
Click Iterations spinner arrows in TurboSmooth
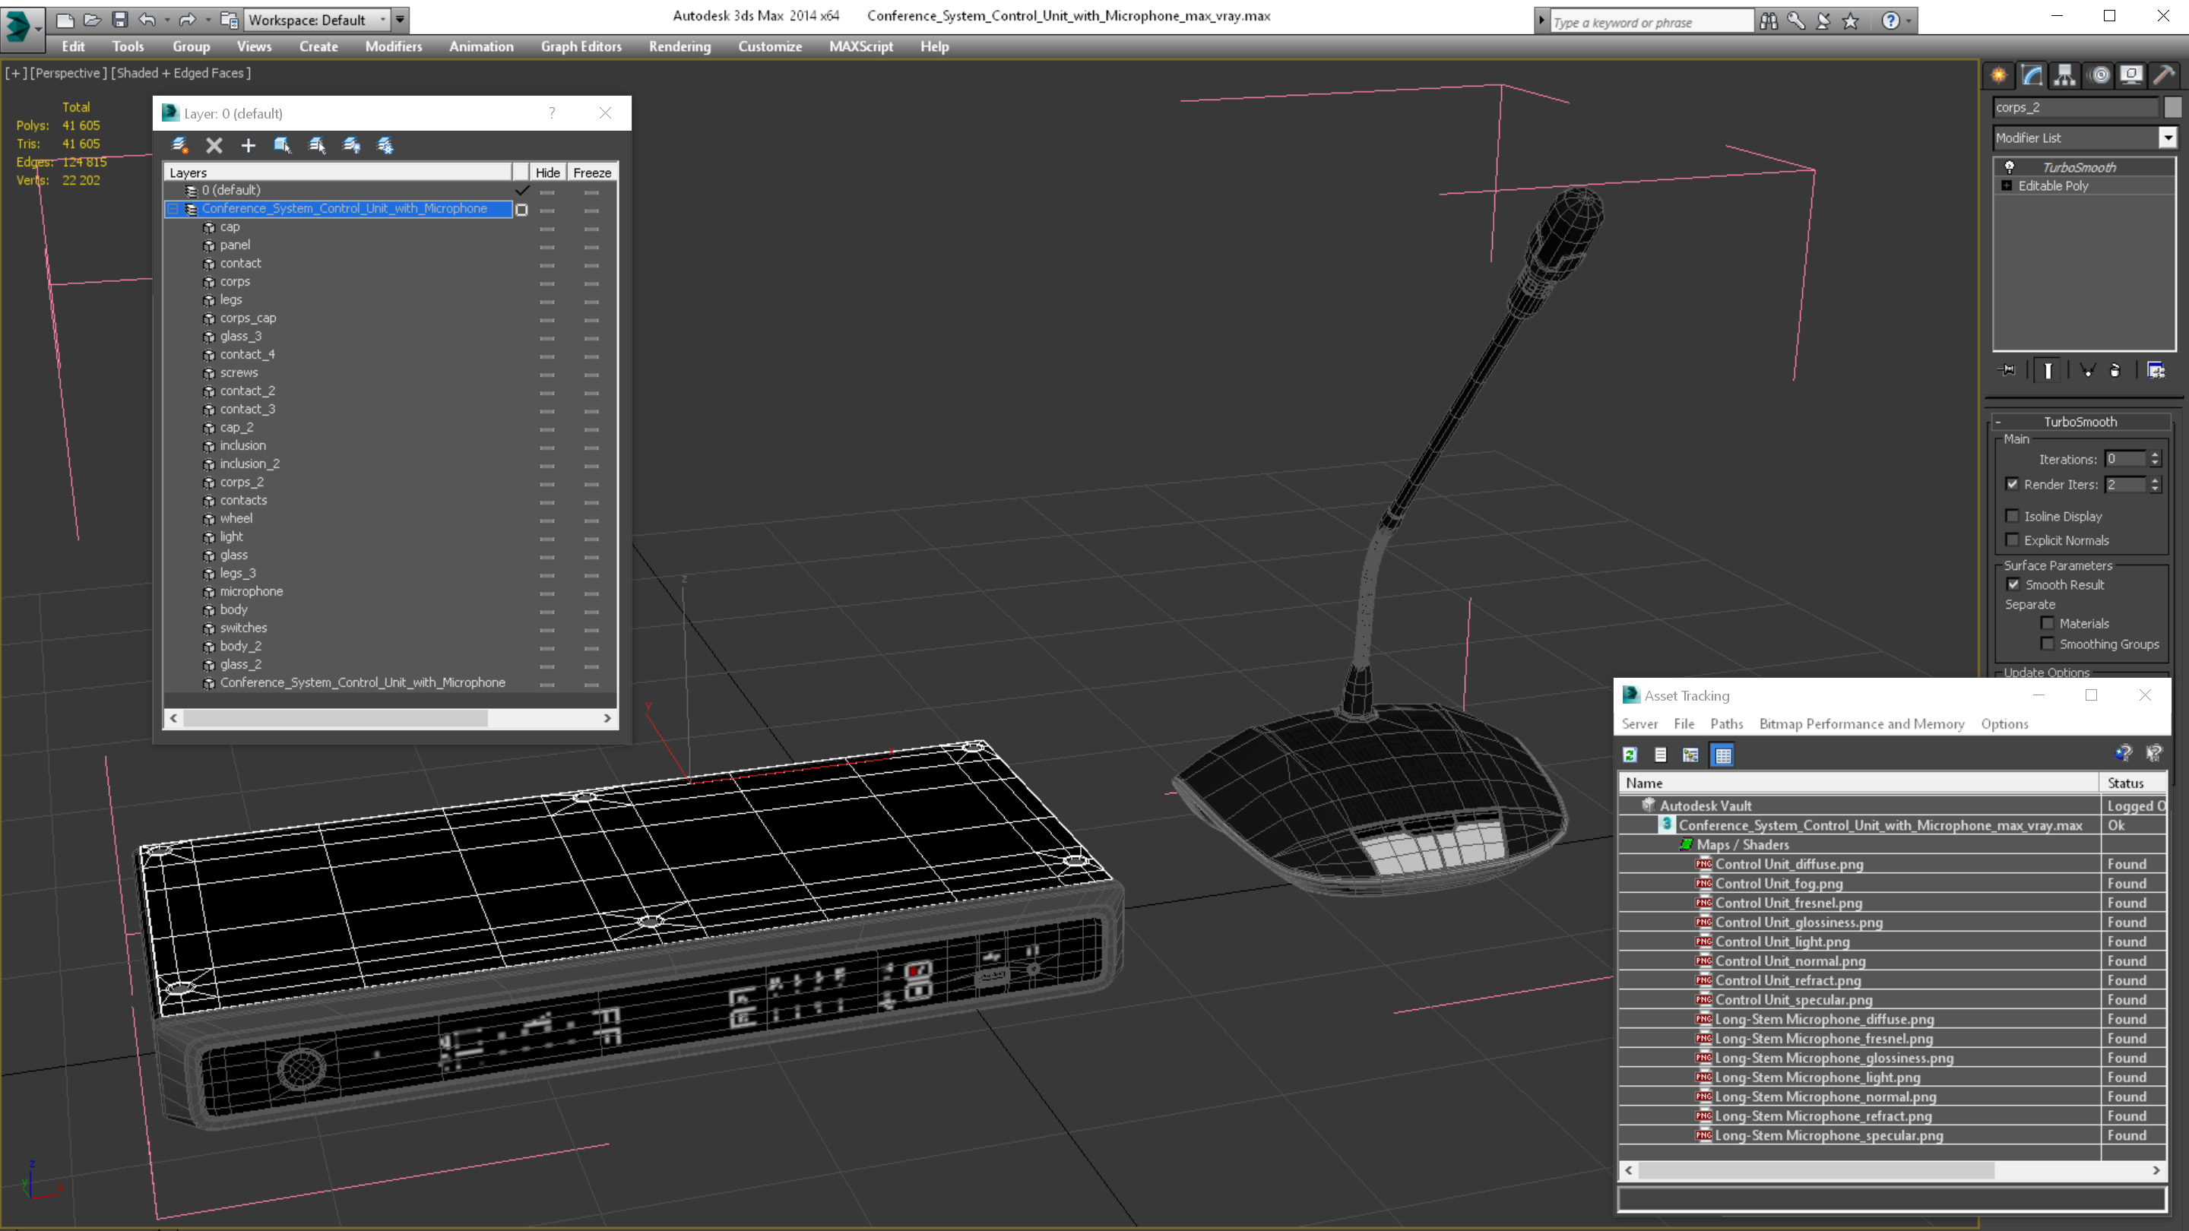[x=2154, y=459]
